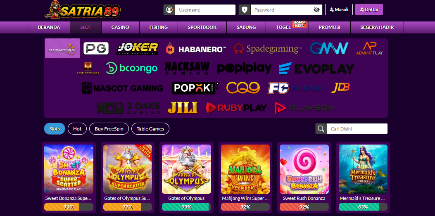
Task: Select the Table Games filter
Action: pyautogui.click(x=150, y=129)
